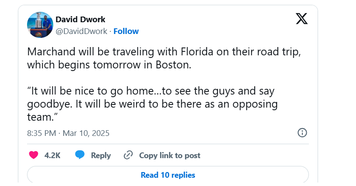Follow the @DavidDwork account

click(126, 31)
